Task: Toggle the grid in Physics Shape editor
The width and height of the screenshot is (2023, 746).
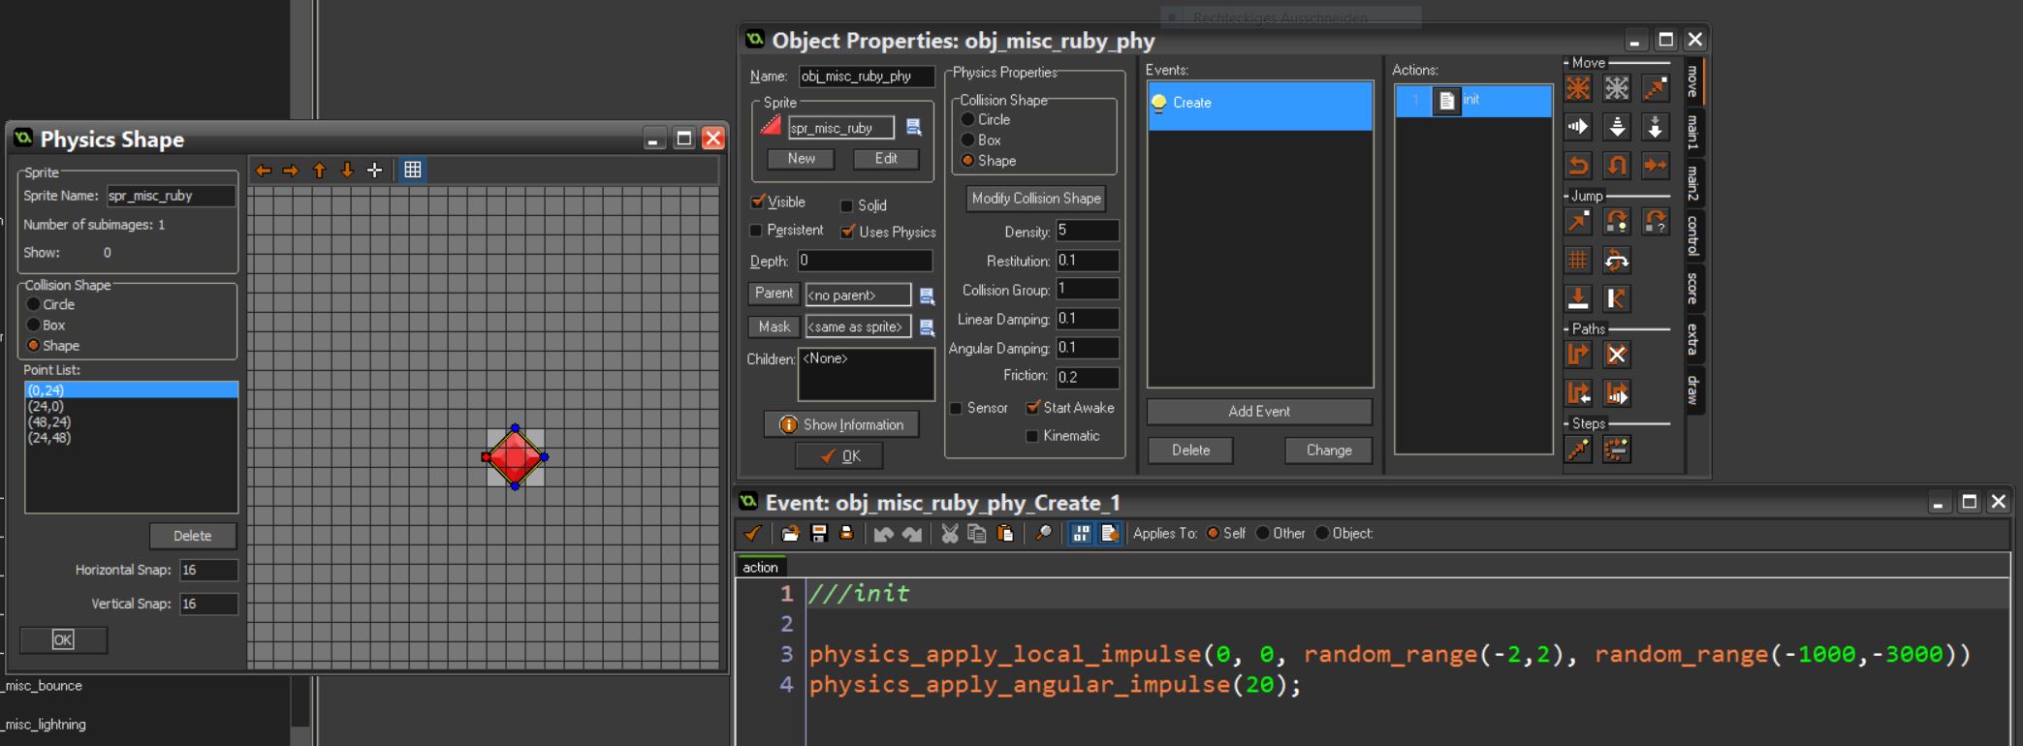Action: pos(412,171)
